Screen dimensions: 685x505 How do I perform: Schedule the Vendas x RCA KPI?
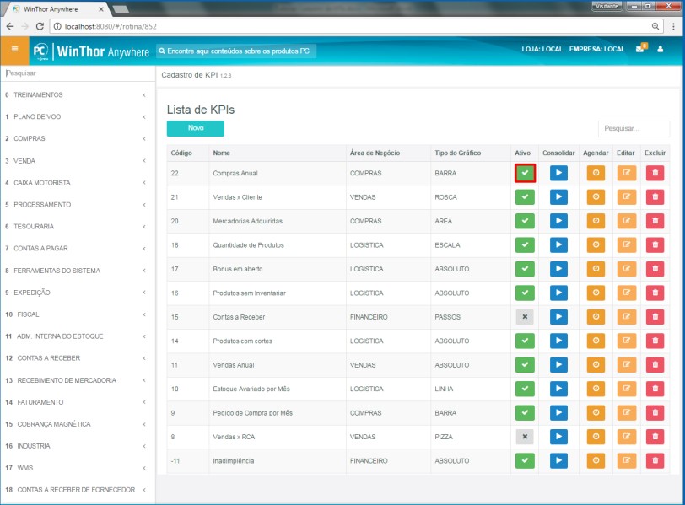pyautogui.click(x=596, y=437)
